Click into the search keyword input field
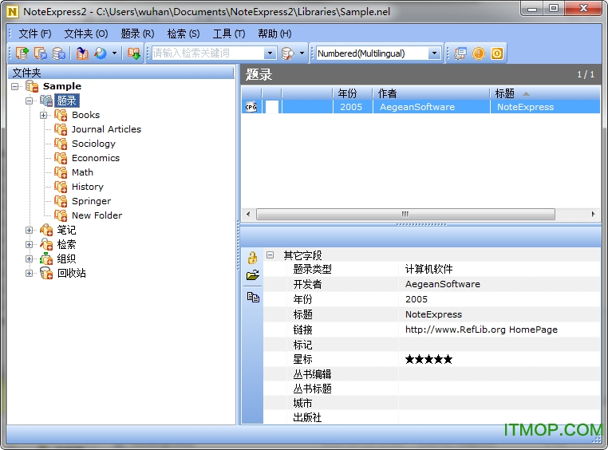 208,53
